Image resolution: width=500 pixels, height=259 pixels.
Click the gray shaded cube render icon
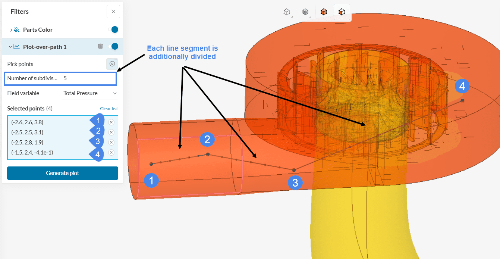click(305, 12)
